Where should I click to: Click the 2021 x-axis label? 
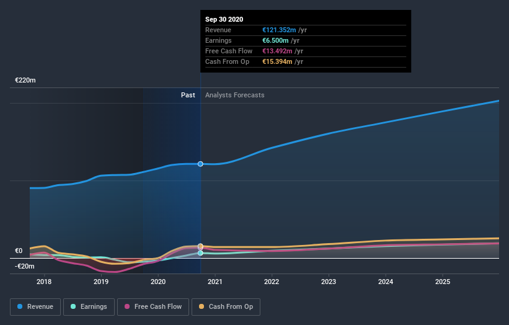(215, 282)
